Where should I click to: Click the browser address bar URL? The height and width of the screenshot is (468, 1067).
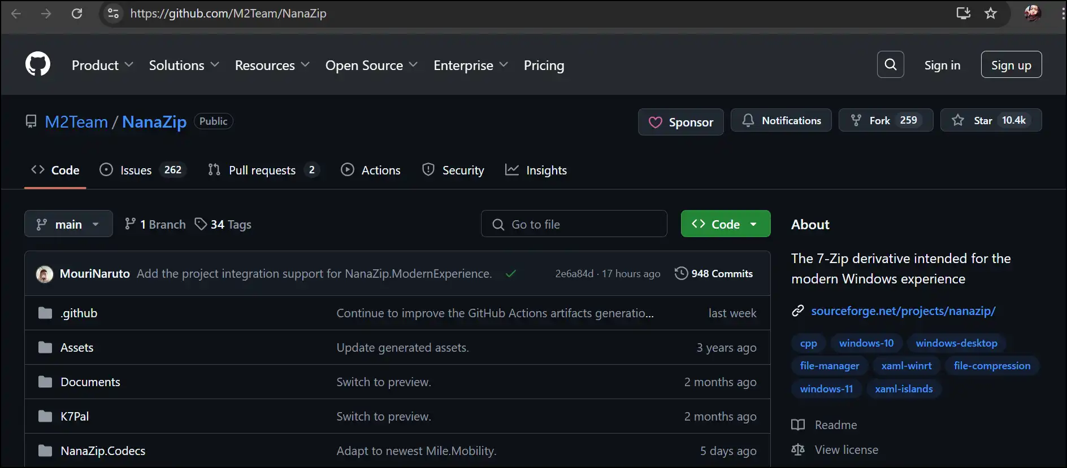228,14
